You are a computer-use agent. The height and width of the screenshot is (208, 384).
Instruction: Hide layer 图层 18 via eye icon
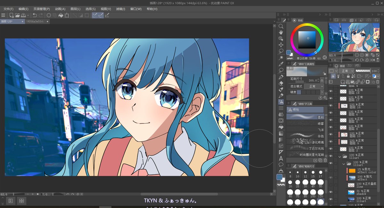coord(331,91)
